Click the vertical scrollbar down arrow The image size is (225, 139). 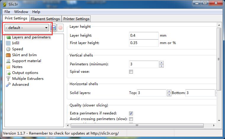click(x=219, y=120)
